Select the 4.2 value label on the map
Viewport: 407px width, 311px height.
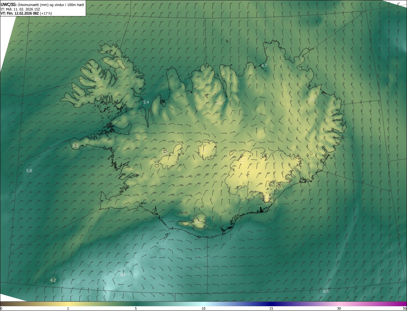pos(53,280)
